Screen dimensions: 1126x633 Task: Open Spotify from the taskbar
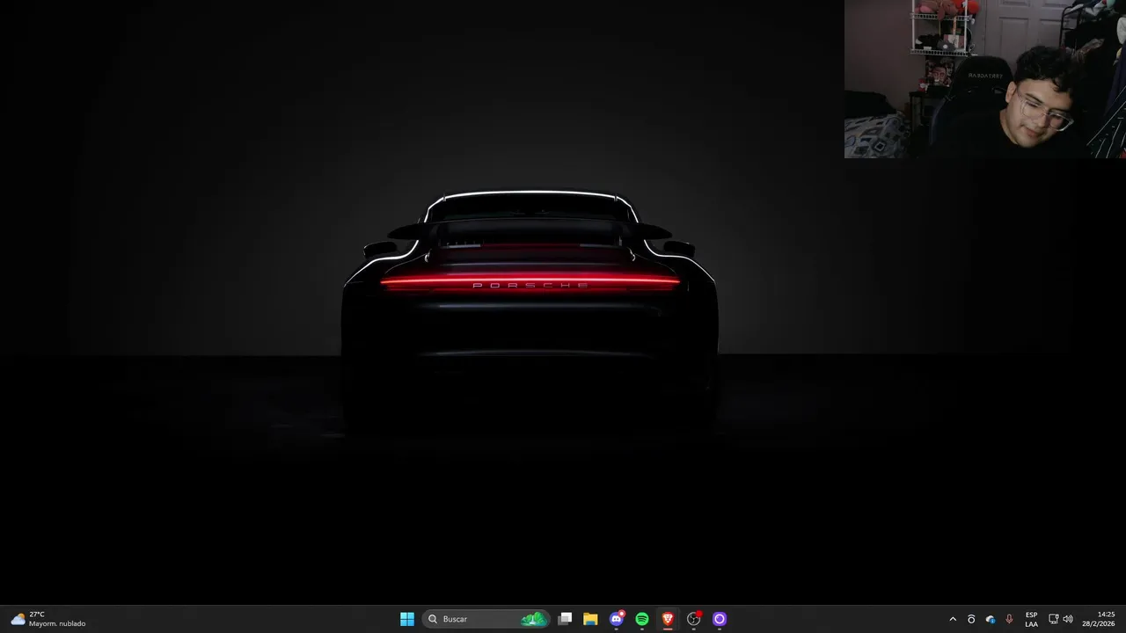(x=642, y=619)
